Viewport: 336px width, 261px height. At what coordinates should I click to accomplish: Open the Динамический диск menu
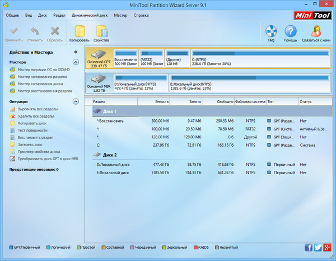[x=90, y=15]
